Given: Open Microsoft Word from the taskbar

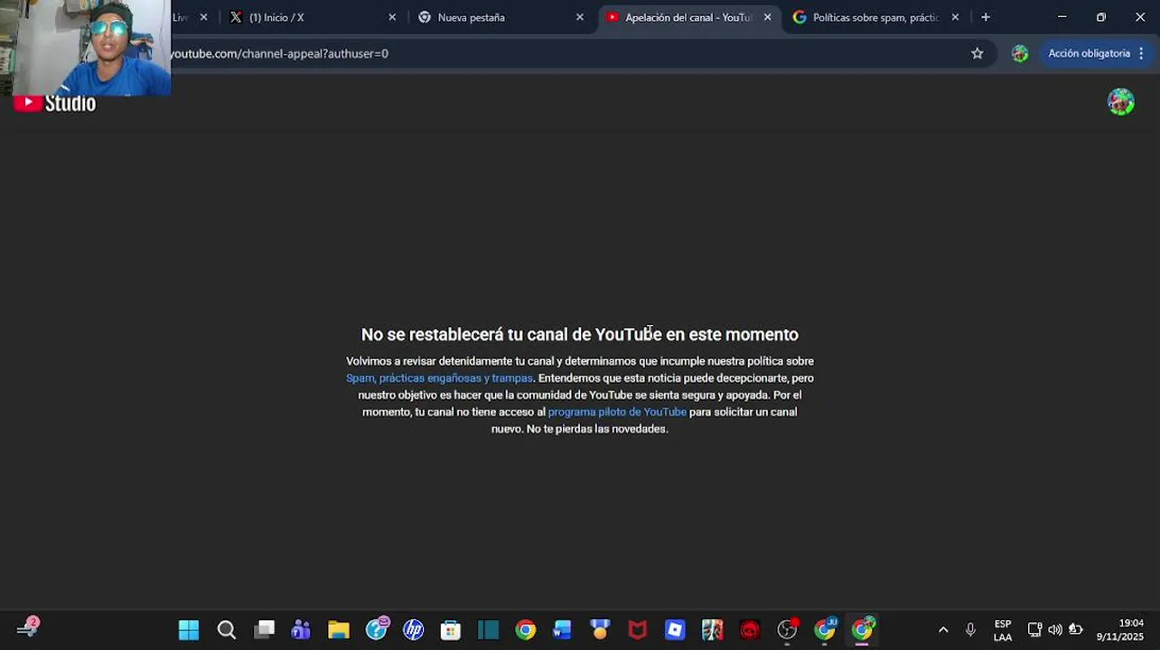Looking at the screenshot, I should 563,630.
